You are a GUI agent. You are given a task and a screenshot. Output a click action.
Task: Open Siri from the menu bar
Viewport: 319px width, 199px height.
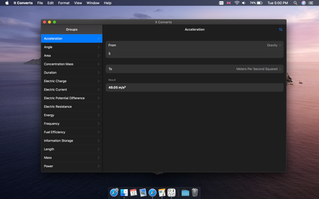coord(304,3)
